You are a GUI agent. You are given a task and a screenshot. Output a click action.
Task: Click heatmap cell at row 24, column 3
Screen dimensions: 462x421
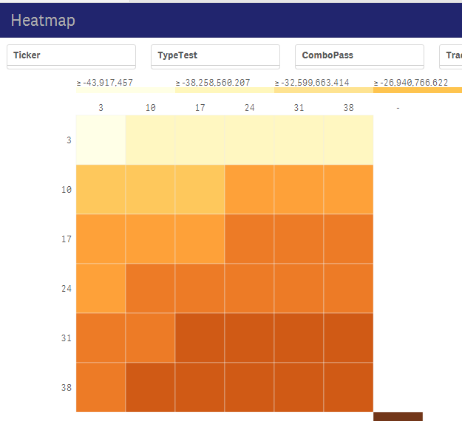(x=101, y=289)
